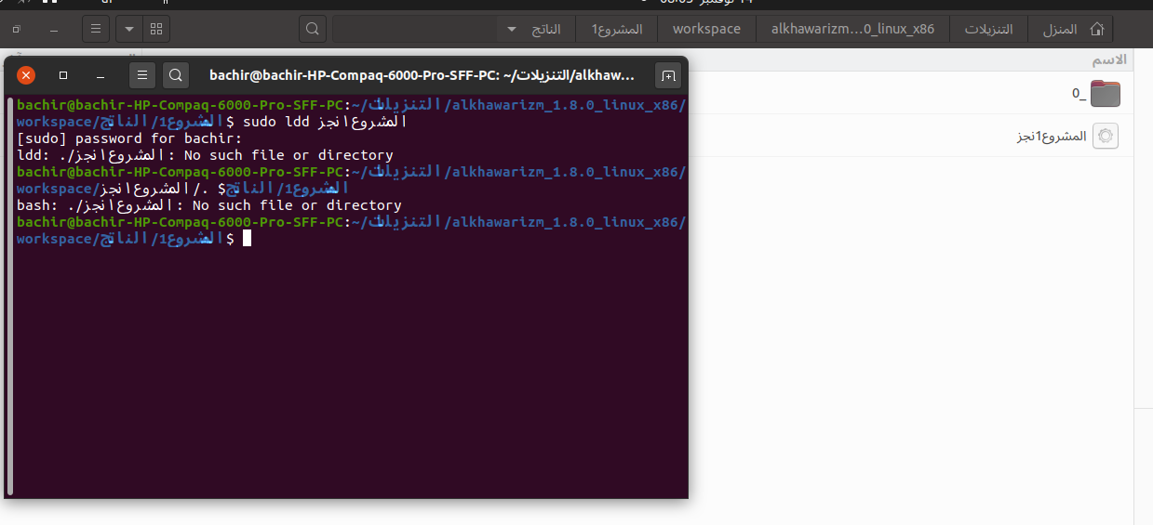Screen dimensions: 1153x525
Task: Navigate to the workspace breadcrumb
Action: pos(706,29)
